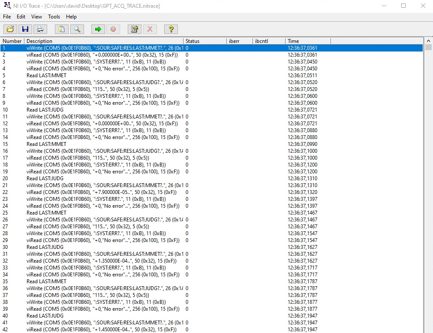Click the clipboard copy icon in the toolbar
The width and height of the screenshot is (433, 333).
tap(62, 29)
